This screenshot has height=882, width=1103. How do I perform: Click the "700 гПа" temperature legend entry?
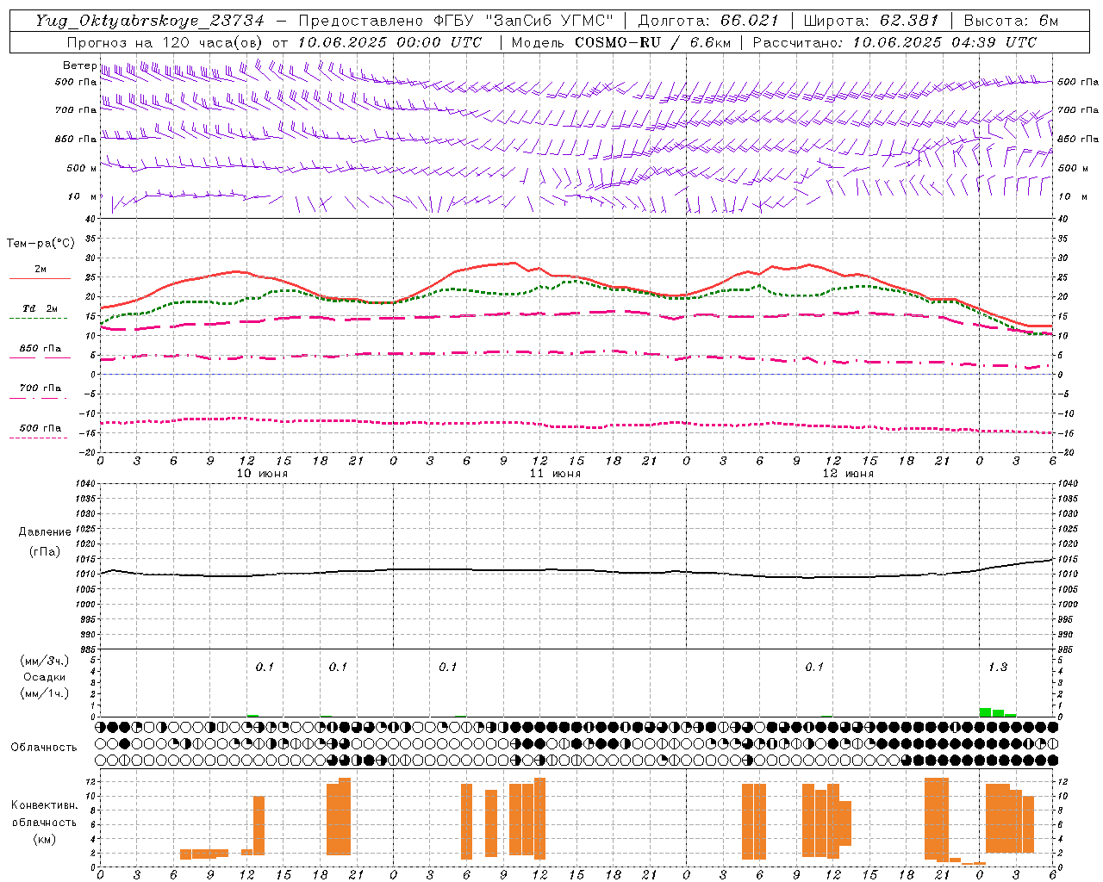(41, 388)
